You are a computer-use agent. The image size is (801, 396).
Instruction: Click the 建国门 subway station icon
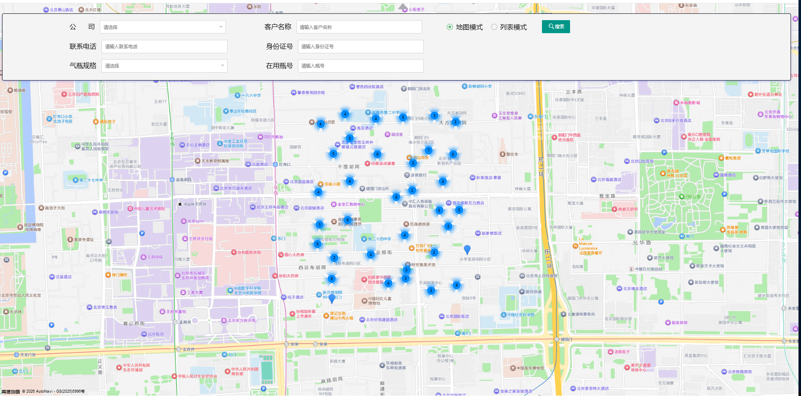(557, 339)
